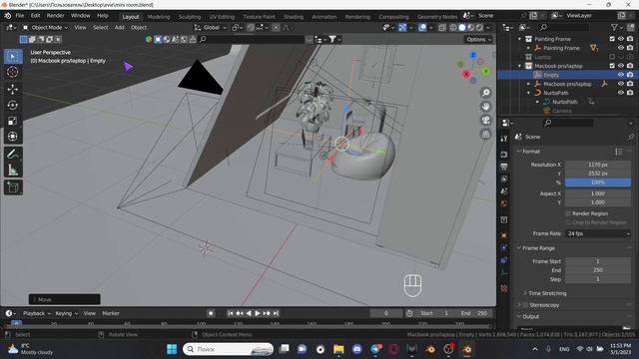The height and width of the screenshot is (359, 639).
Task: Open the Global transform orientation dropdown
Action: click(211, 28)
